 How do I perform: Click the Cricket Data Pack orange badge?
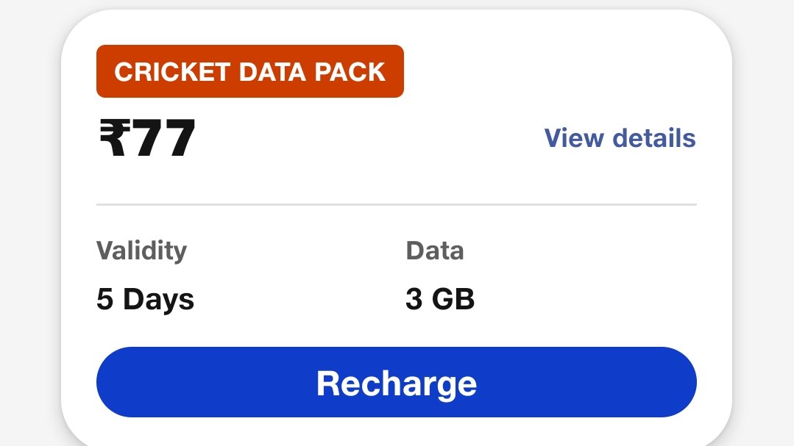[x=249, y=71]
